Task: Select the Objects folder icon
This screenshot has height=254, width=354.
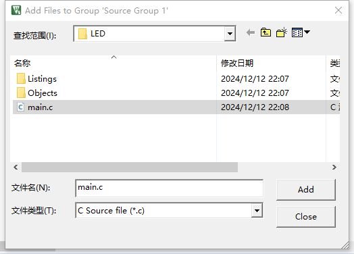Action: coord(21,93)
